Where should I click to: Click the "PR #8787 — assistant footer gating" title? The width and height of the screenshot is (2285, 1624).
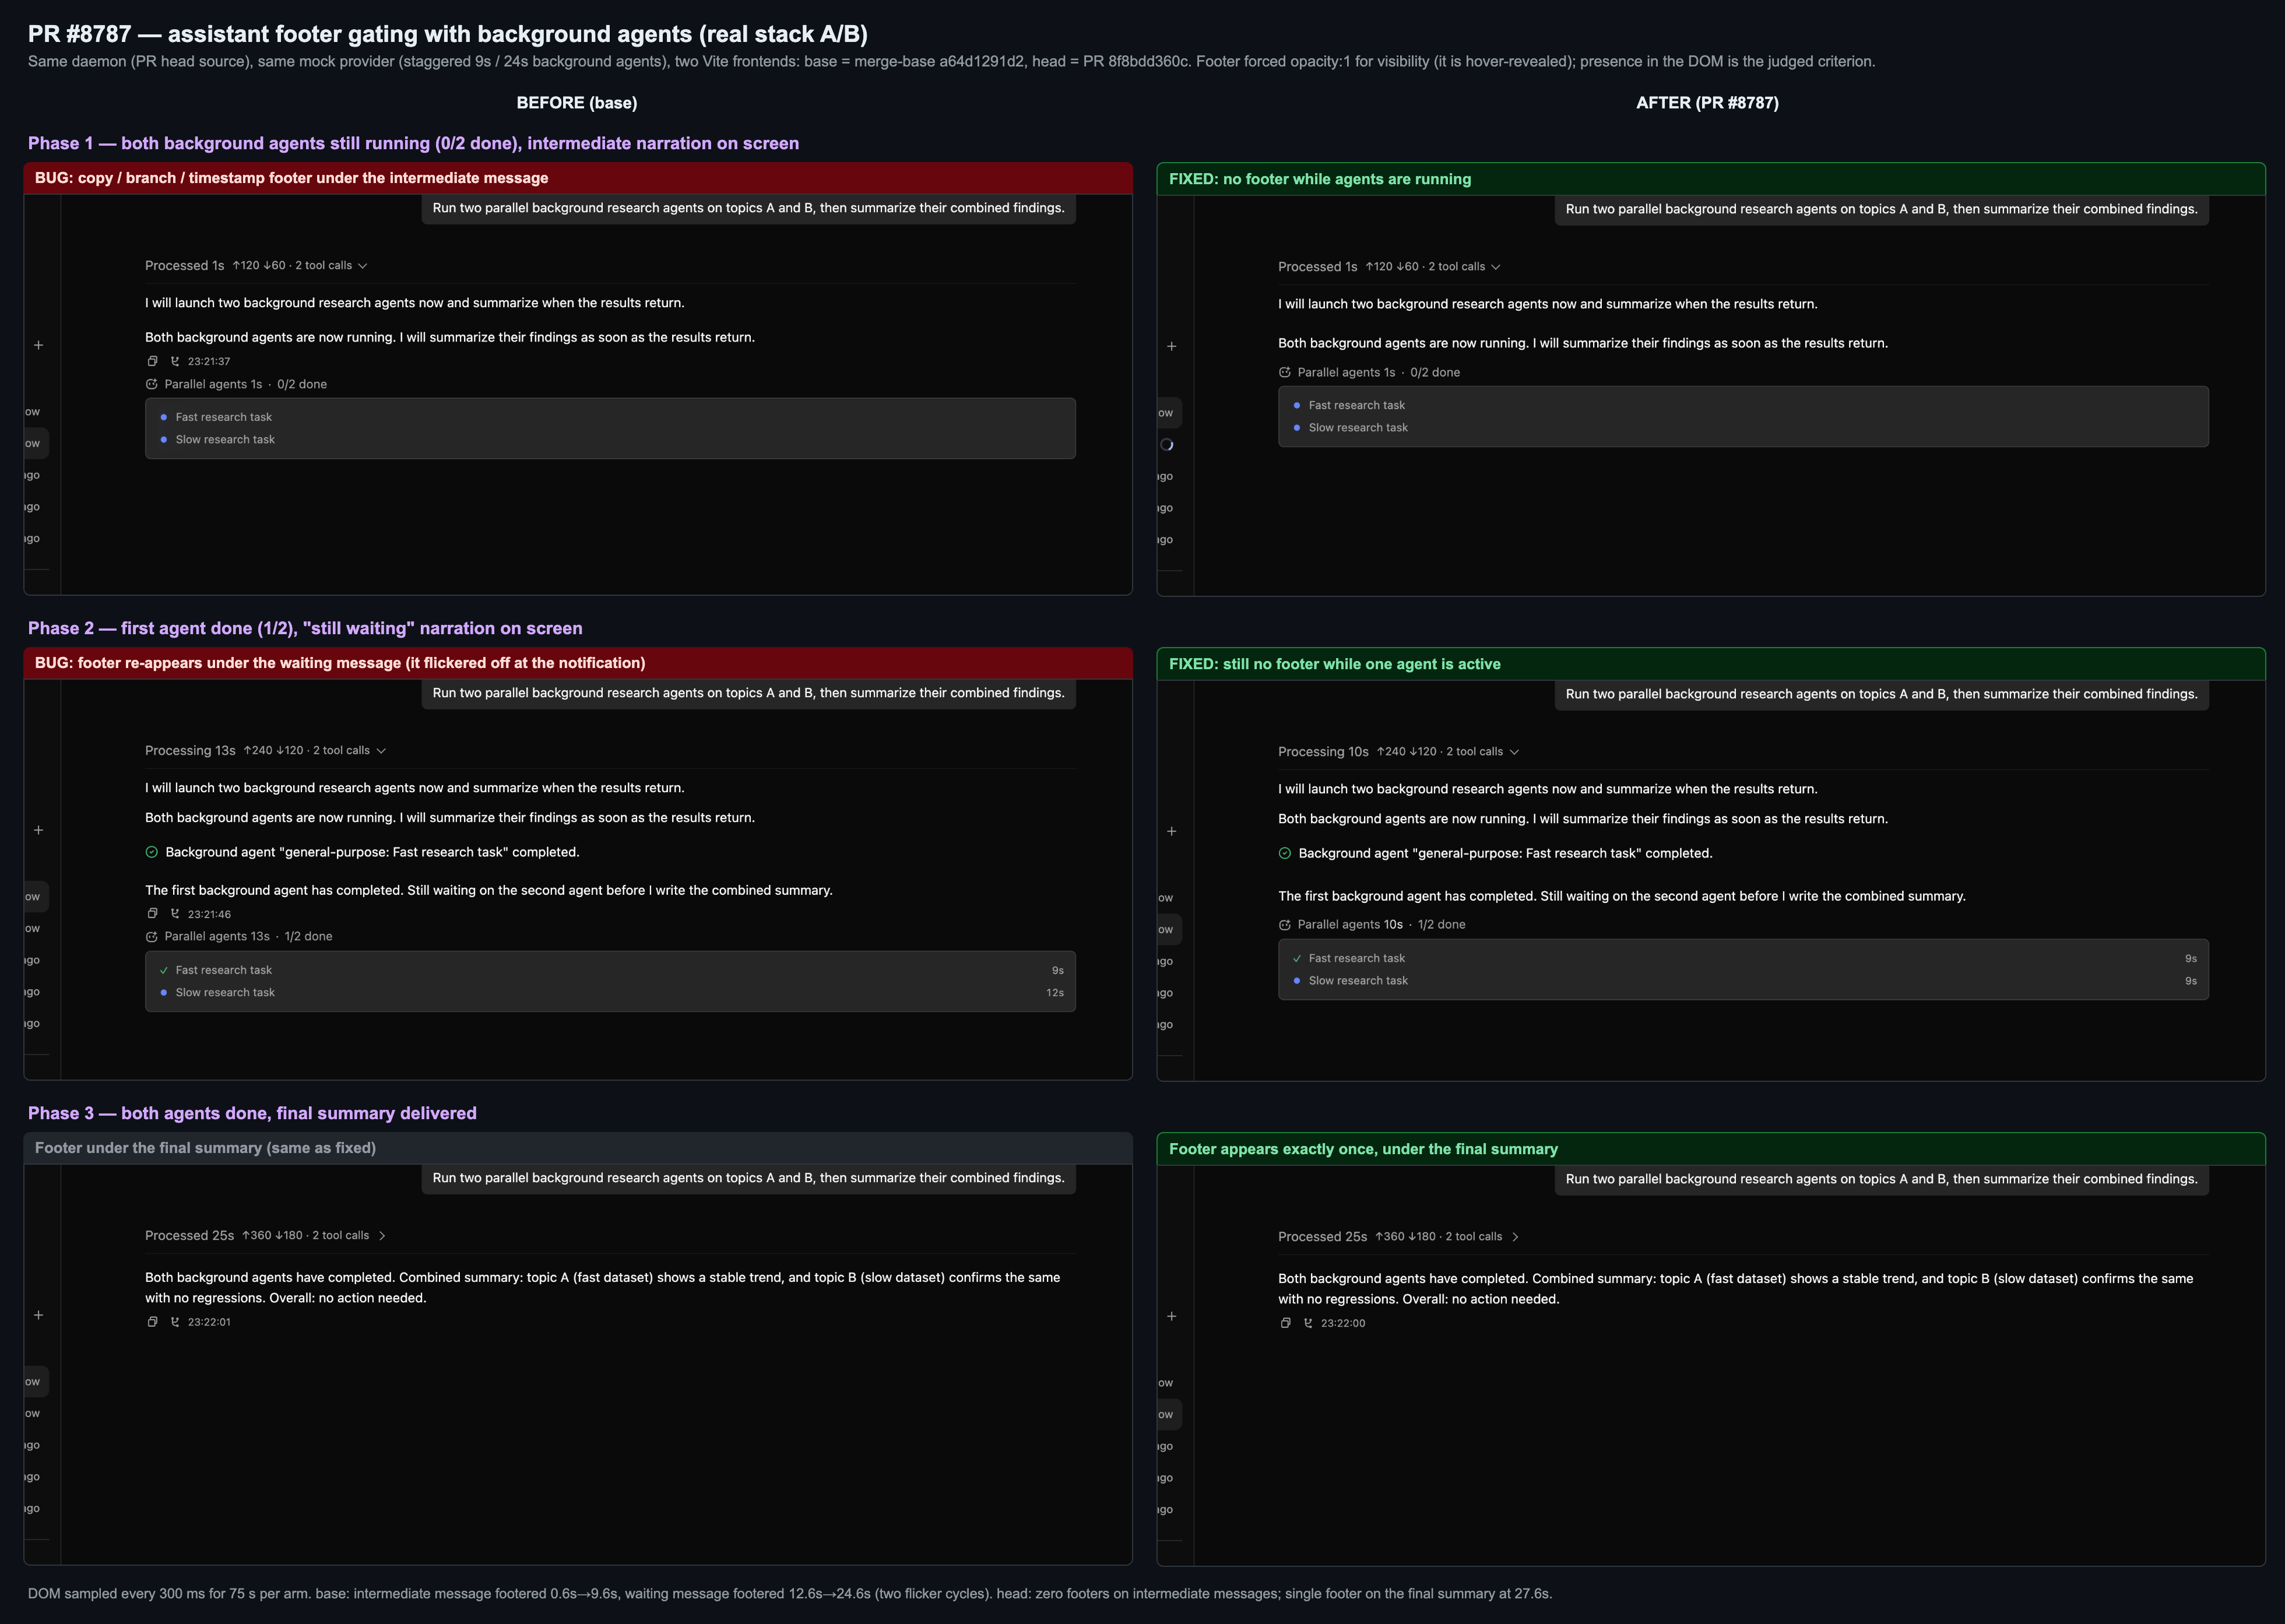[448, 34]
